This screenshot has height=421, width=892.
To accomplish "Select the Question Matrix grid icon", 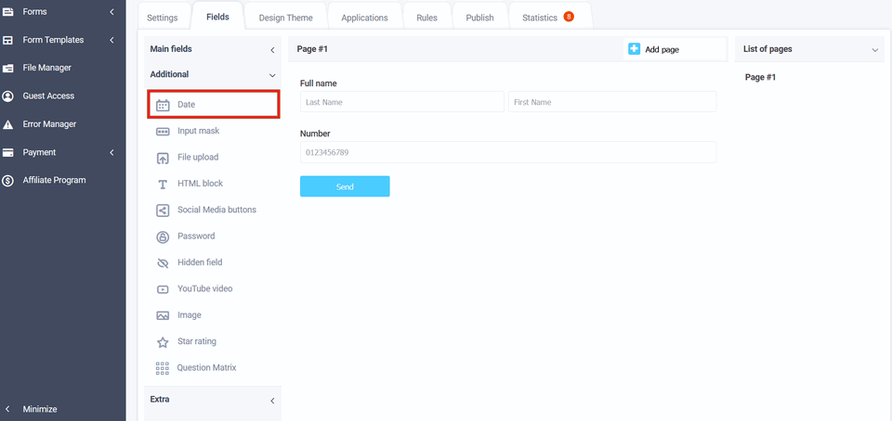I will tap(163, 368).
